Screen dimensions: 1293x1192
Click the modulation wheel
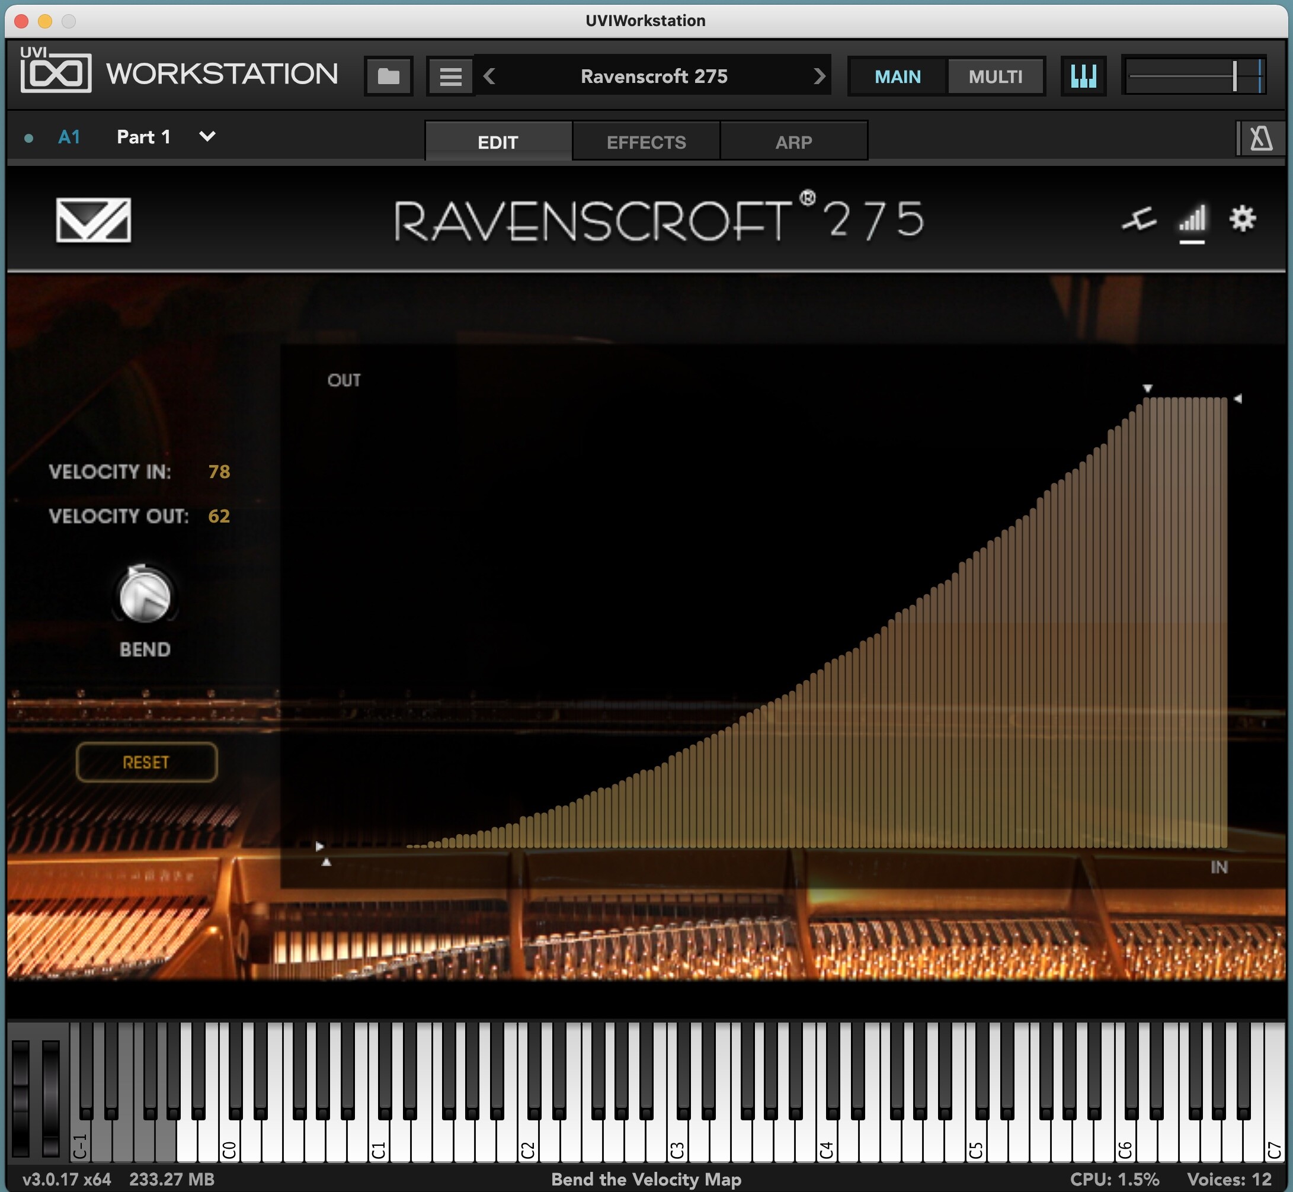[x=51, y=1098]
